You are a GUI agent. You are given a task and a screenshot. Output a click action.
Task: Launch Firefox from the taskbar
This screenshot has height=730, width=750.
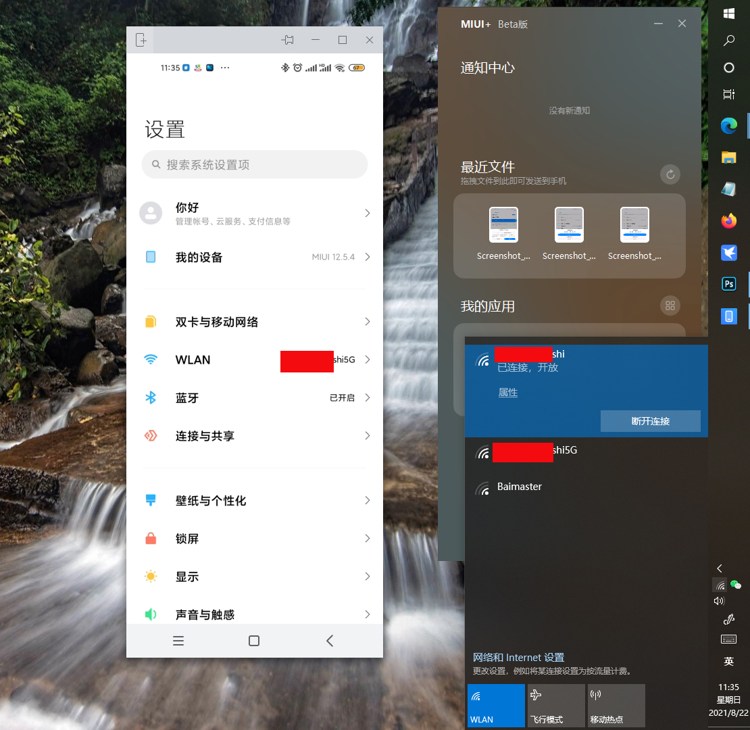point(728,221)
